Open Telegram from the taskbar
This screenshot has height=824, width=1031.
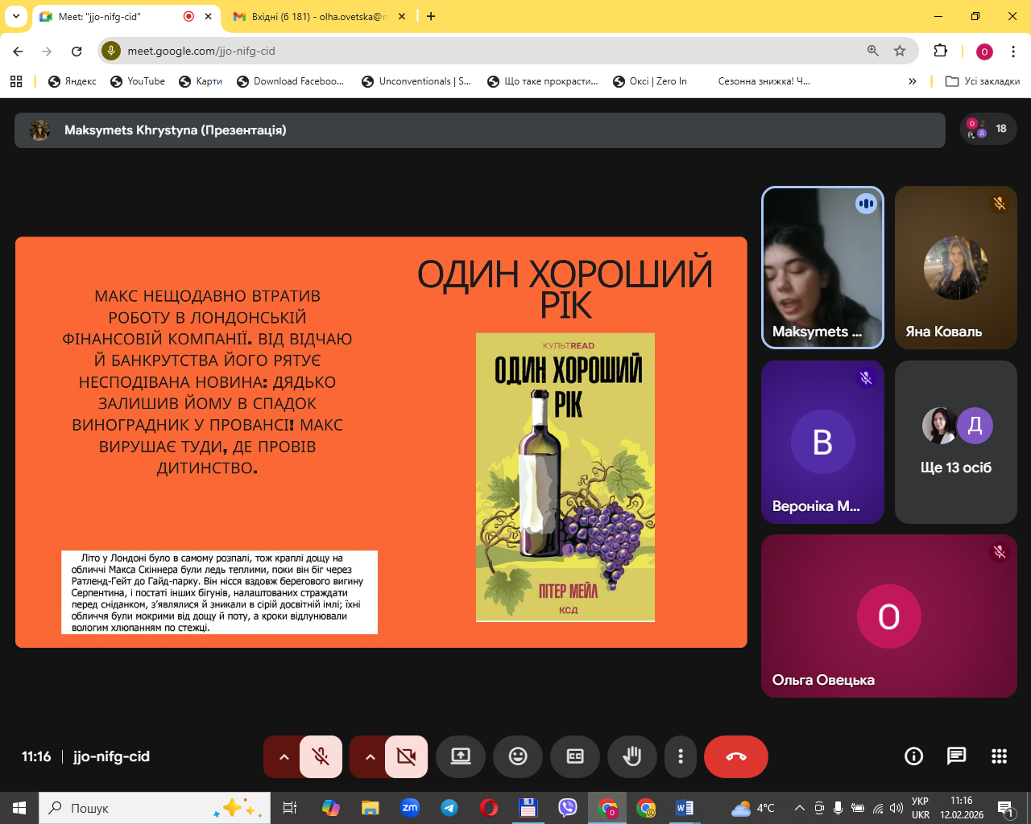[x=449, y=808]
